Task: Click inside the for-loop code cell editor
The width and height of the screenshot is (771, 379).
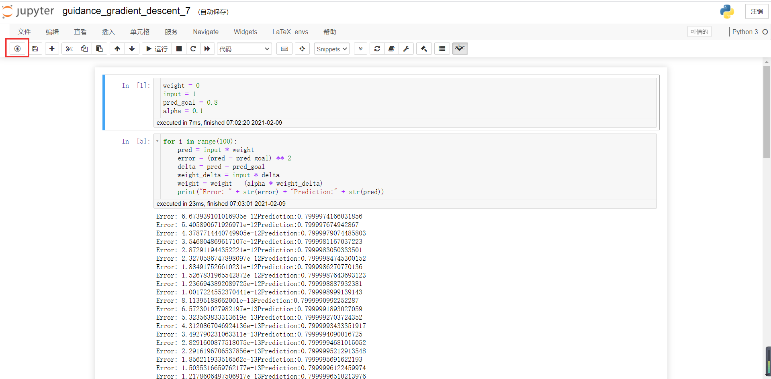Action: click(x=408, y=166)
